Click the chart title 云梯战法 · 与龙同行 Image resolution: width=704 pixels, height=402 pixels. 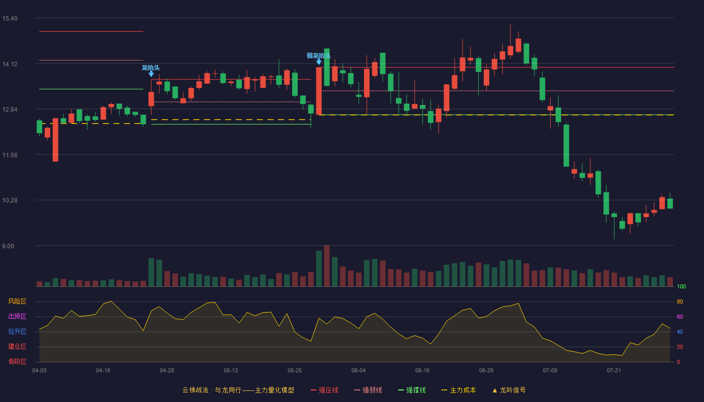pyautogui.click(x=211, y=390)
